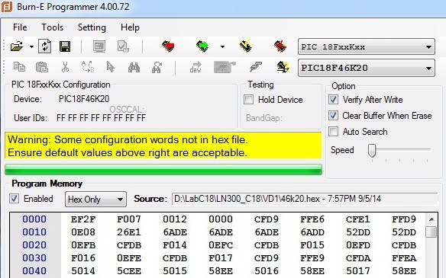This screenshot has width=446, height=278.
Task: Click the binoculars Find icon
Action: tap(134, 68)
